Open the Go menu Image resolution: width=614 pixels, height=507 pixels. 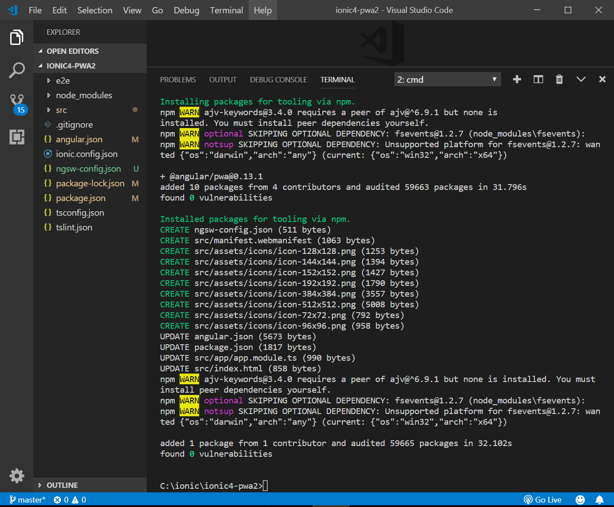click(x=157, y=10)
